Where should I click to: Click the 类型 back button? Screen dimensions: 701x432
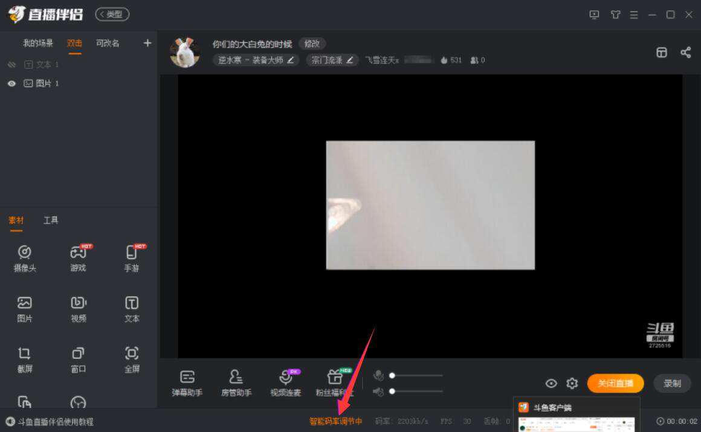(112, 15)
